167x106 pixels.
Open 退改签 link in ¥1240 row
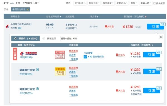point(72,91)
